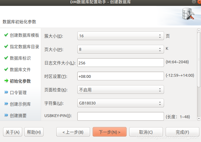The width and height of the screenshot is (201, 142).
Task: Click the scrollbar up arrow
Action: pos(199,30)
